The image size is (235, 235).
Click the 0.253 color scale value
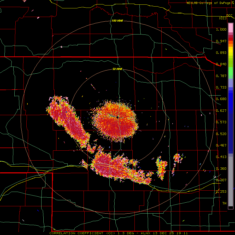coord(221,192)
